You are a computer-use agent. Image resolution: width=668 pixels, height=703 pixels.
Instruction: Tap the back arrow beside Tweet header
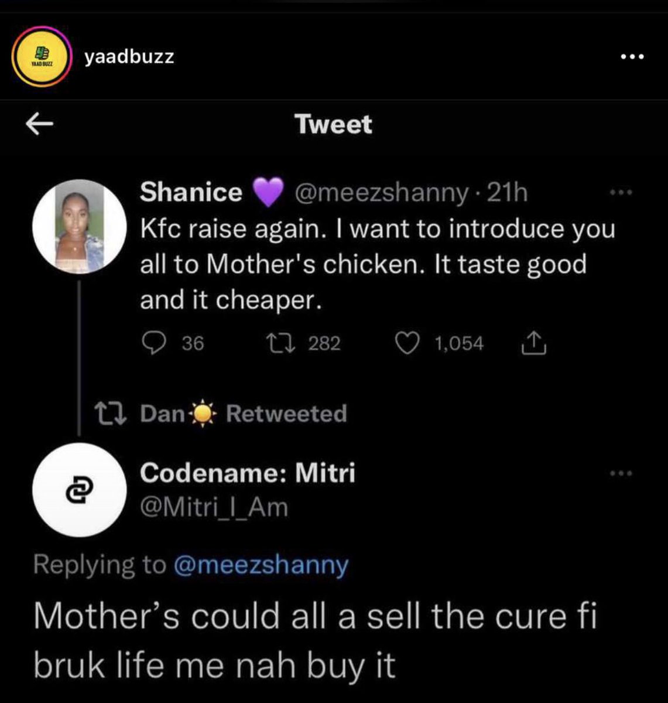[x=39, y=124]
